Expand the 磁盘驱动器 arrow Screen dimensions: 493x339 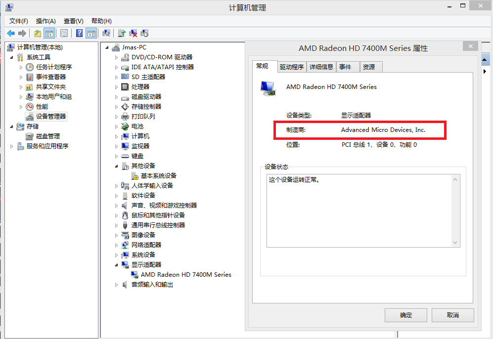point(116,97)
